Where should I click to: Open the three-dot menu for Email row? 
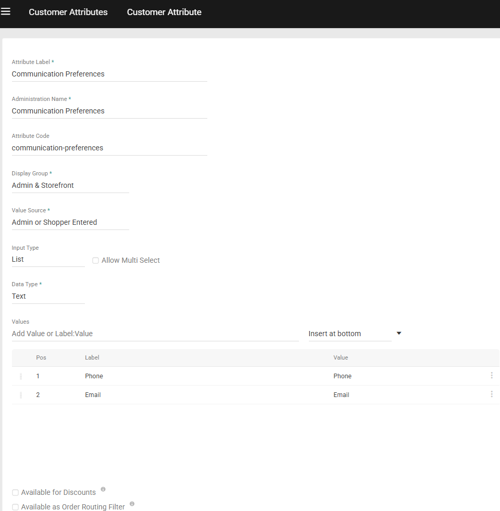pyautogui.click(x=492, y=394)
